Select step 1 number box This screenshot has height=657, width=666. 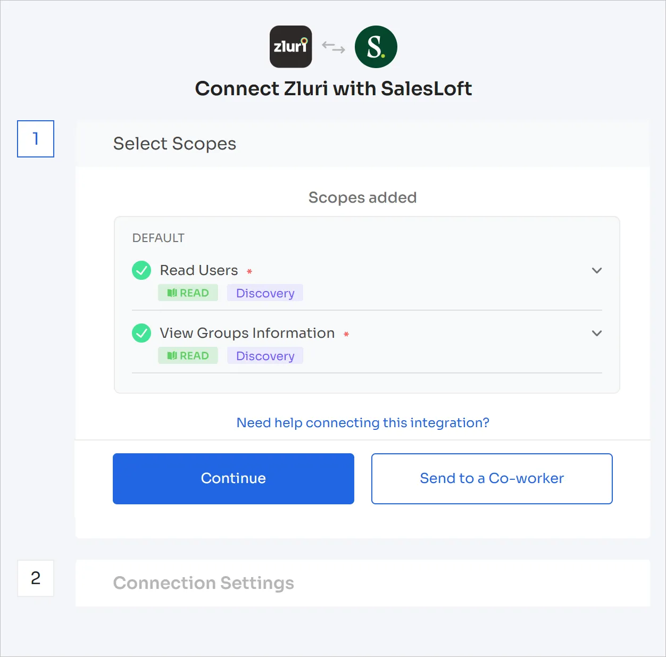36,139
